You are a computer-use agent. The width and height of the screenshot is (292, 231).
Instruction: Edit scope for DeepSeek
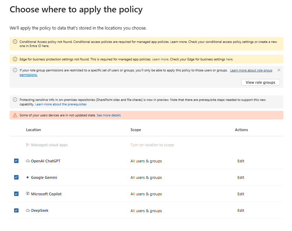tap(240, 210)
